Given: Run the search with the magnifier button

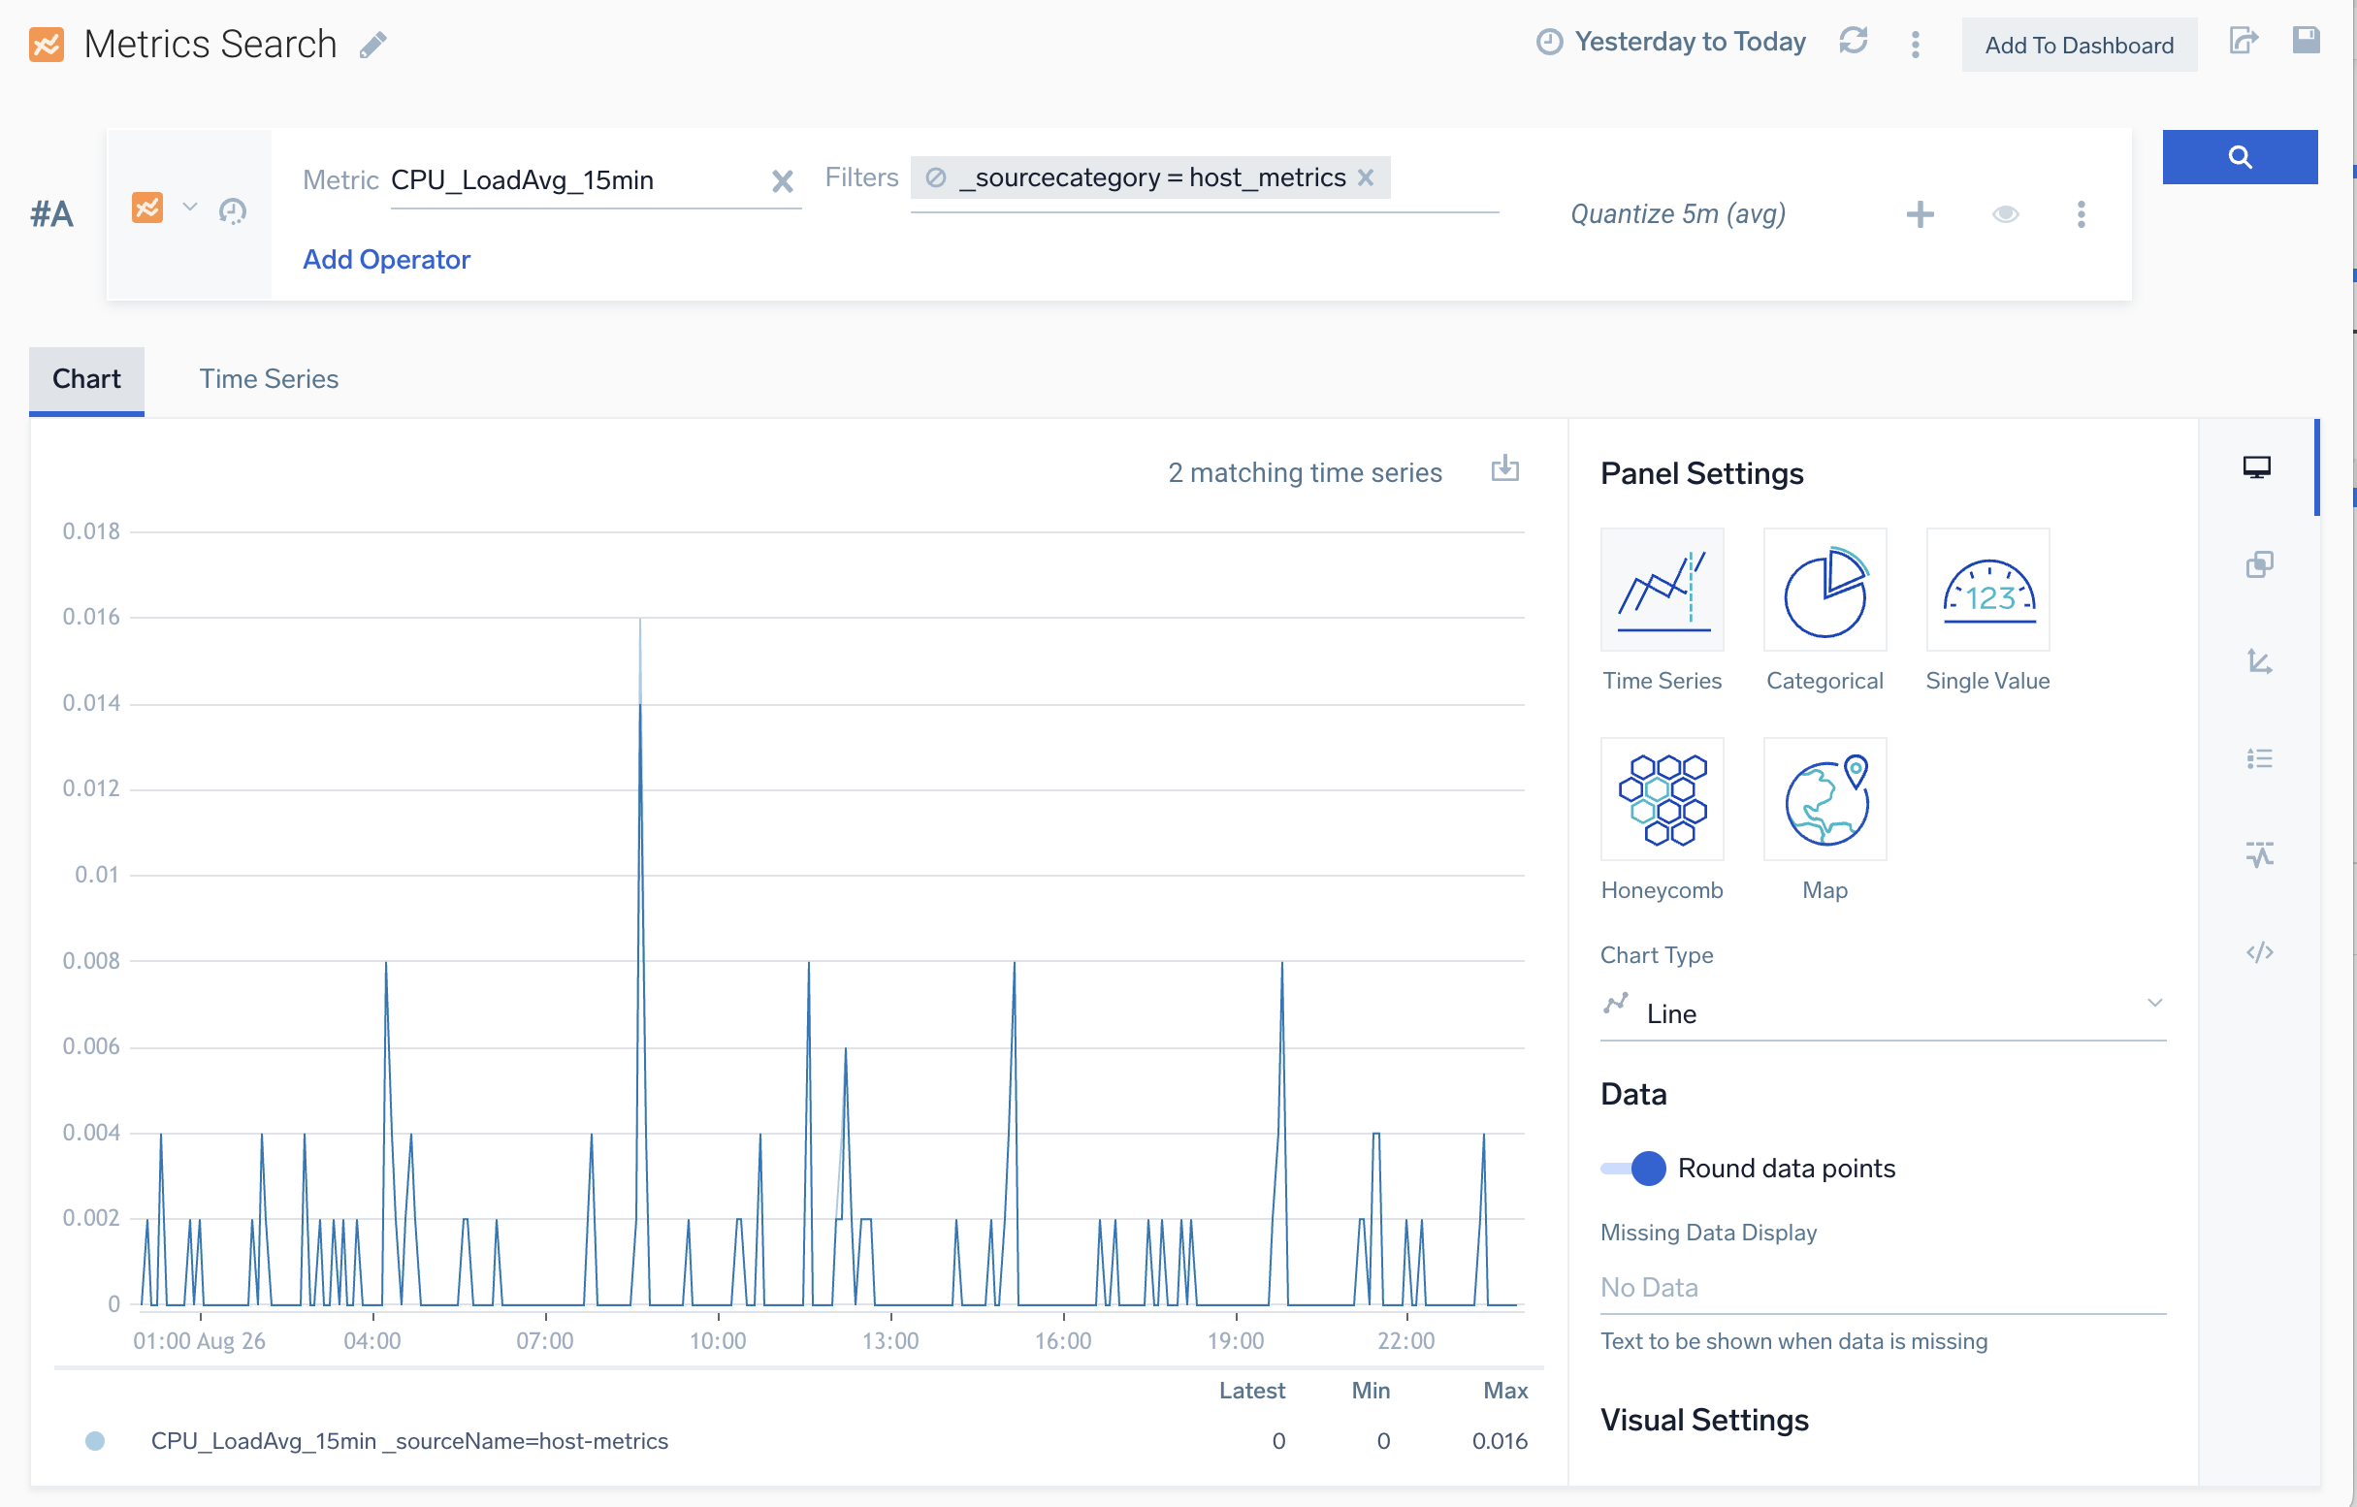Looking at the screenshot, I should 2240,155.
